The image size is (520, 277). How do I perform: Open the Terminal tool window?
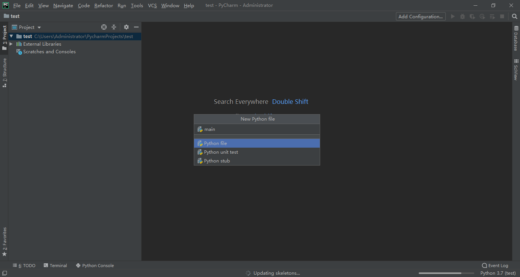tap(55, 266)
